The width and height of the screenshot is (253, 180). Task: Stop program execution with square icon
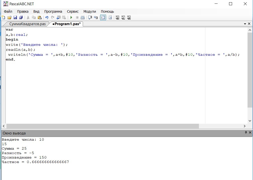(77, 17)
